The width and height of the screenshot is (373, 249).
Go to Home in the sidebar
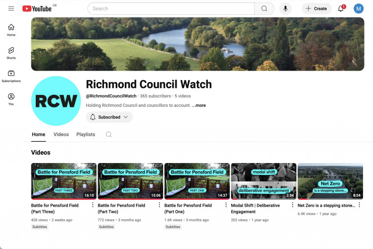pyautogui.click(x=11, y=30)
